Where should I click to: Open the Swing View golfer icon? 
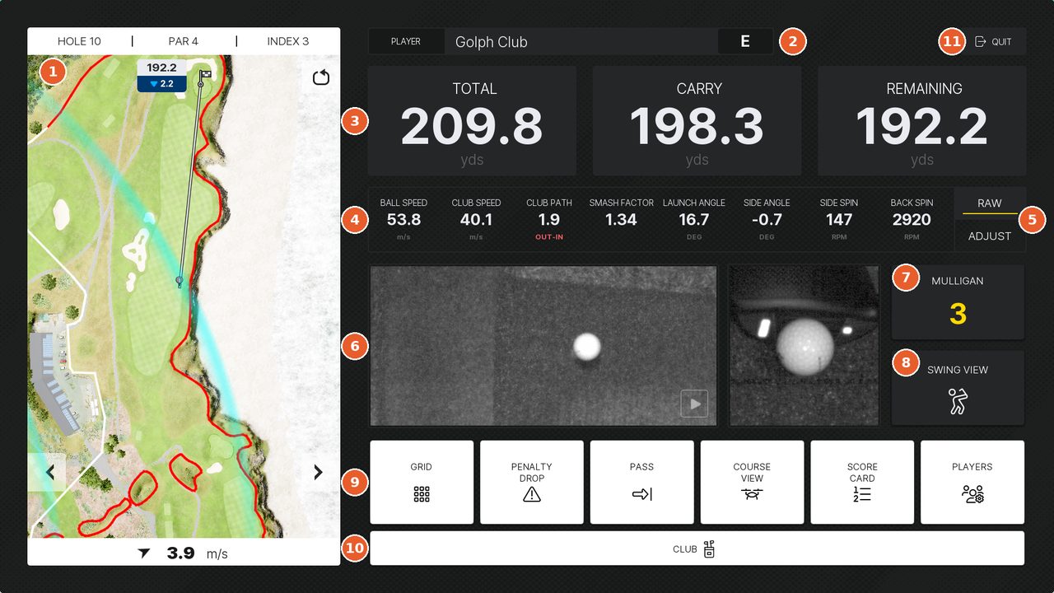[958, 401]
